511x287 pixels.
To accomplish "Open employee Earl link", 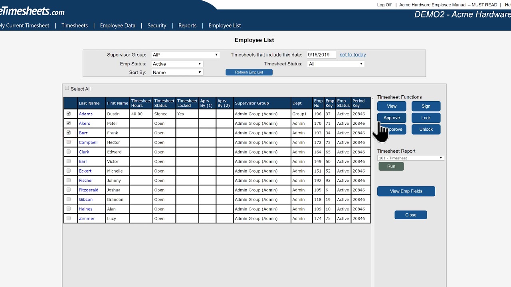I will (83, 161).
